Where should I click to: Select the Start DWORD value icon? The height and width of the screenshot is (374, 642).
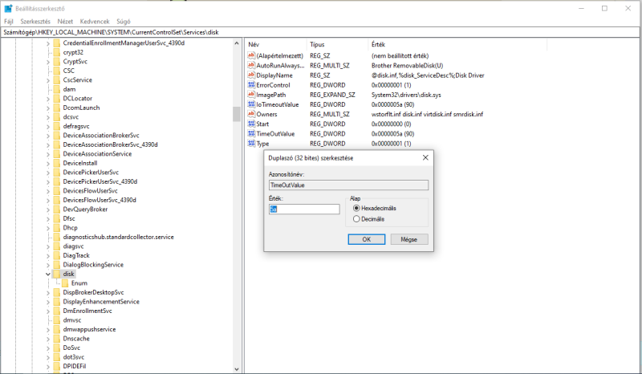point(251,124)
